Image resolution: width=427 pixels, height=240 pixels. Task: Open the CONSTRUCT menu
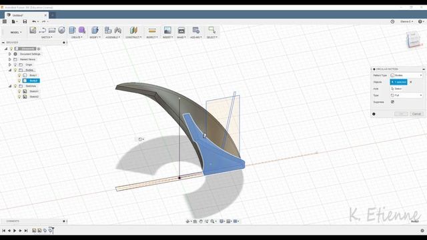coord(133,37)
